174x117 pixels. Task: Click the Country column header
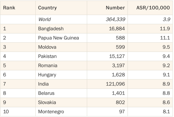coord(47,8)
